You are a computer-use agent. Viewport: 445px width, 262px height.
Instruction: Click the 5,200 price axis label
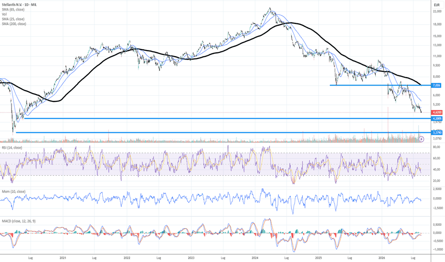point(437,104)
